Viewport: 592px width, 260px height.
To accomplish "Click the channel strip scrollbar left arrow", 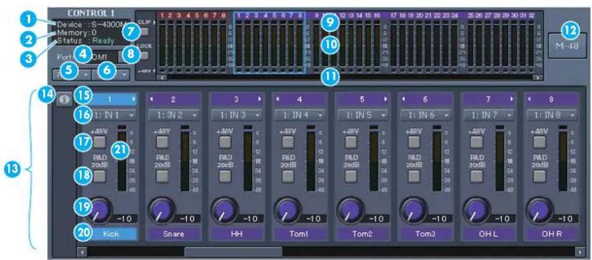I will [x=81, y=251].
